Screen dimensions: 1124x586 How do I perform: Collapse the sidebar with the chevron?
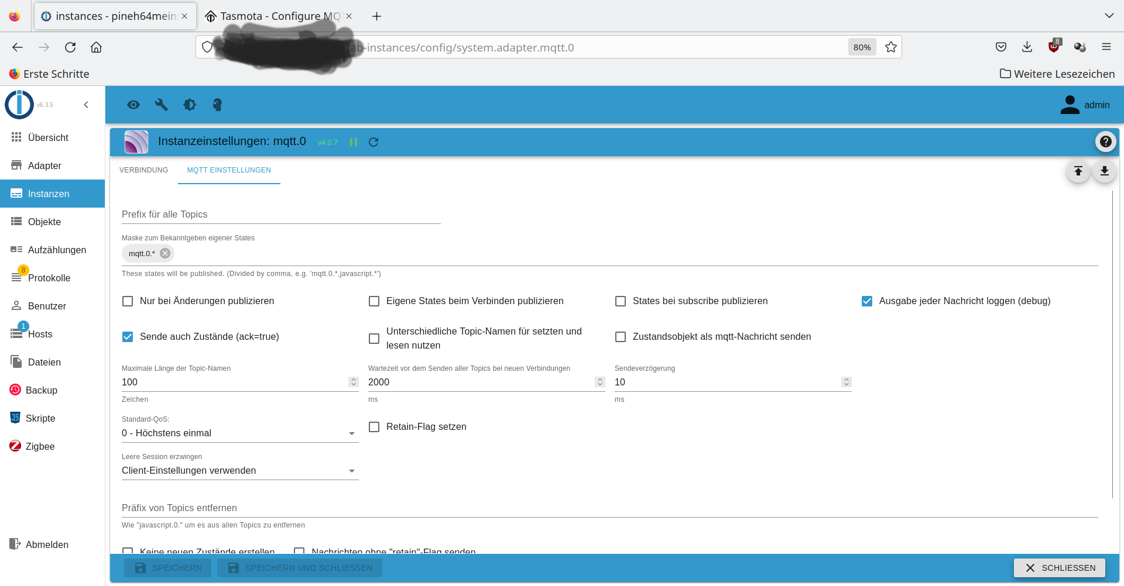pyautogui.click(x=86, y=105)
